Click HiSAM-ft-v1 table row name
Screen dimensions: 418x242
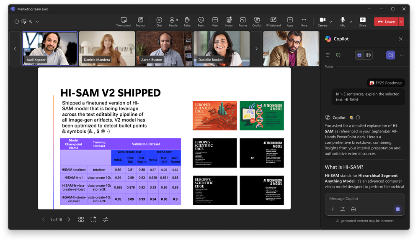pos(74,178)
